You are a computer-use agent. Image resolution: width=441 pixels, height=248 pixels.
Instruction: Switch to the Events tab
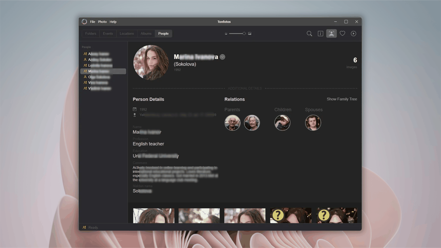(108, 33)
